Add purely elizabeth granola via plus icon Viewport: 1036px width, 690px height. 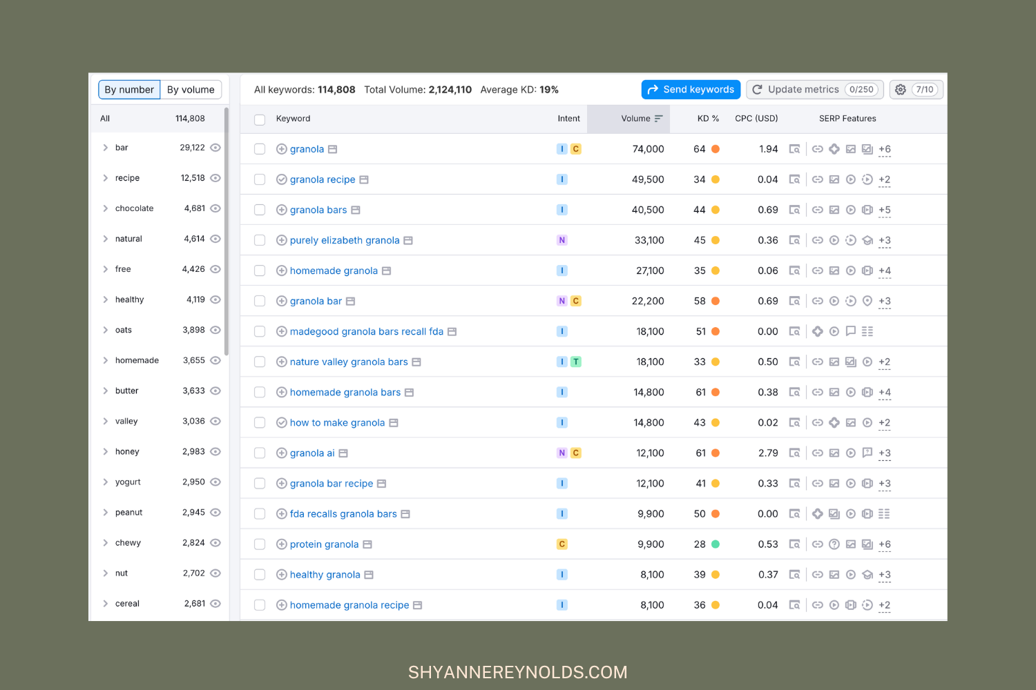pyautogui.click(x=282, y=240)
